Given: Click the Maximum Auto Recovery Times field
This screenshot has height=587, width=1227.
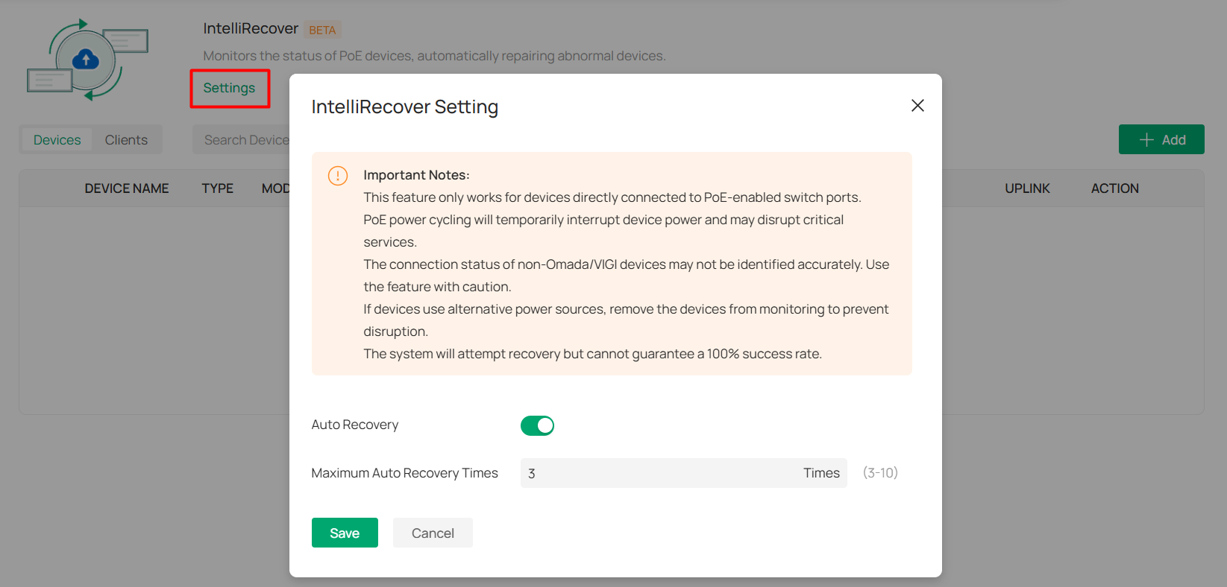Looking at the screenshot, I should pyautogui.click(x=683, y=473).
